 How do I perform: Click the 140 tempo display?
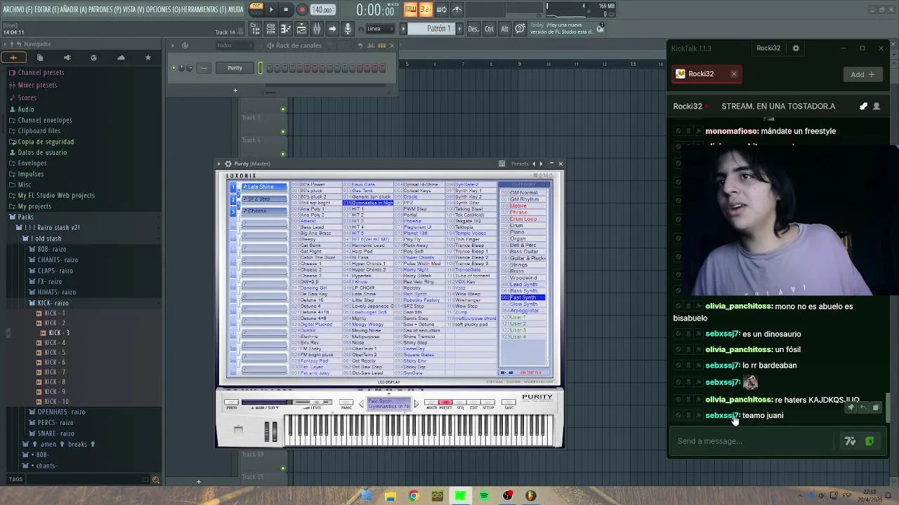point(322,10)
